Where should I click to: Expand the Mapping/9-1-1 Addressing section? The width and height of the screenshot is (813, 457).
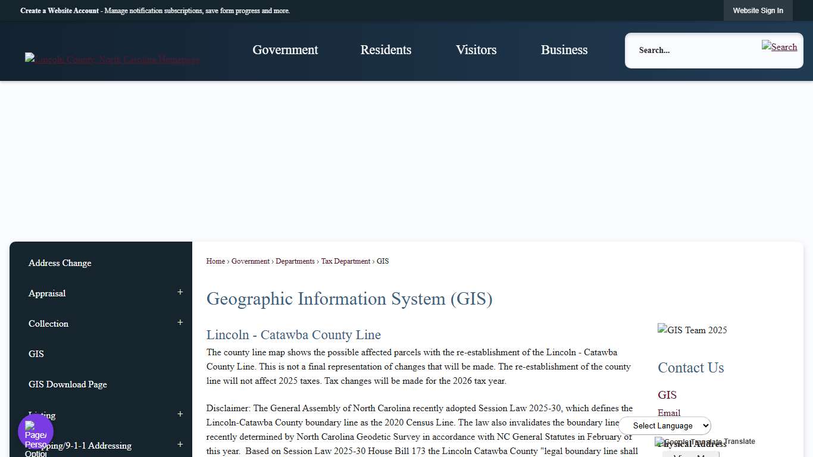(x=180, y=445)
